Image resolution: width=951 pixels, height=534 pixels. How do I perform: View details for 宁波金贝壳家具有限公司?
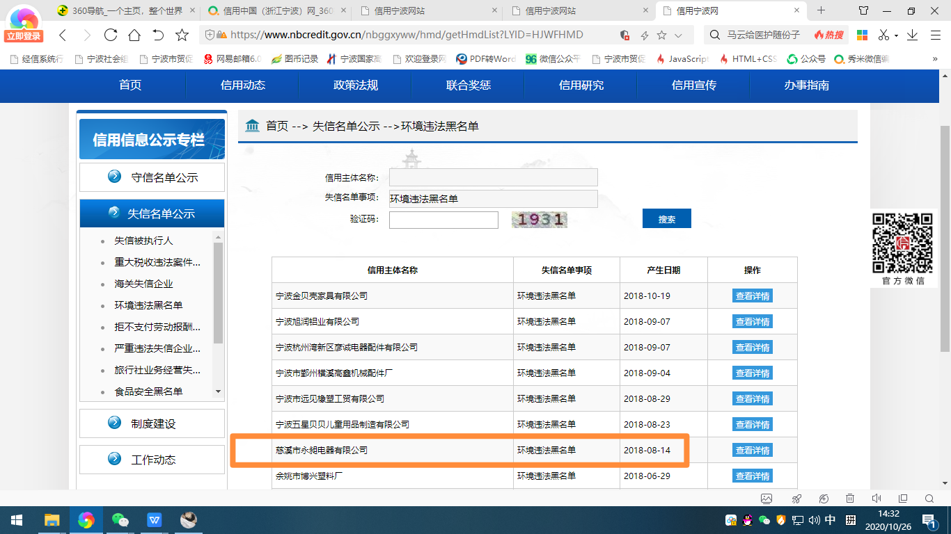tap(753, 296)
